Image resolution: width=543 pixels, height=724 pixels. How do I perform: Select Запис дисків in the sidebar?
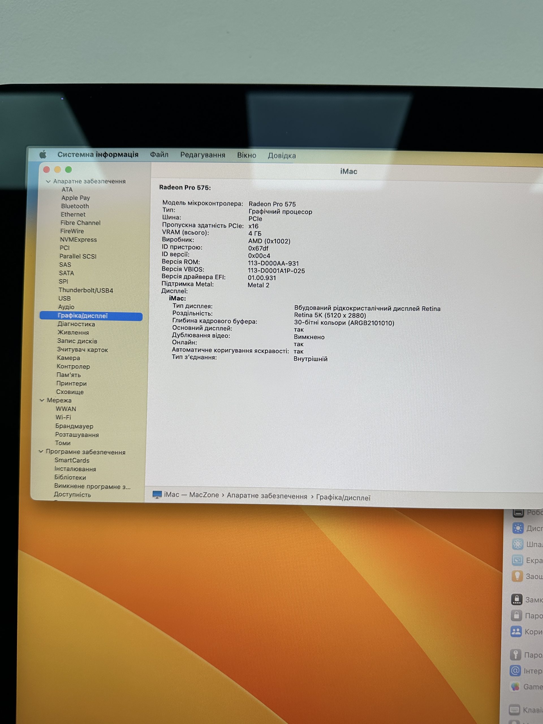coord(77,341)
